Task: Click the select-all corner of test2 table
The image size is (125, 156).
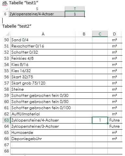Action: (7, 34)
